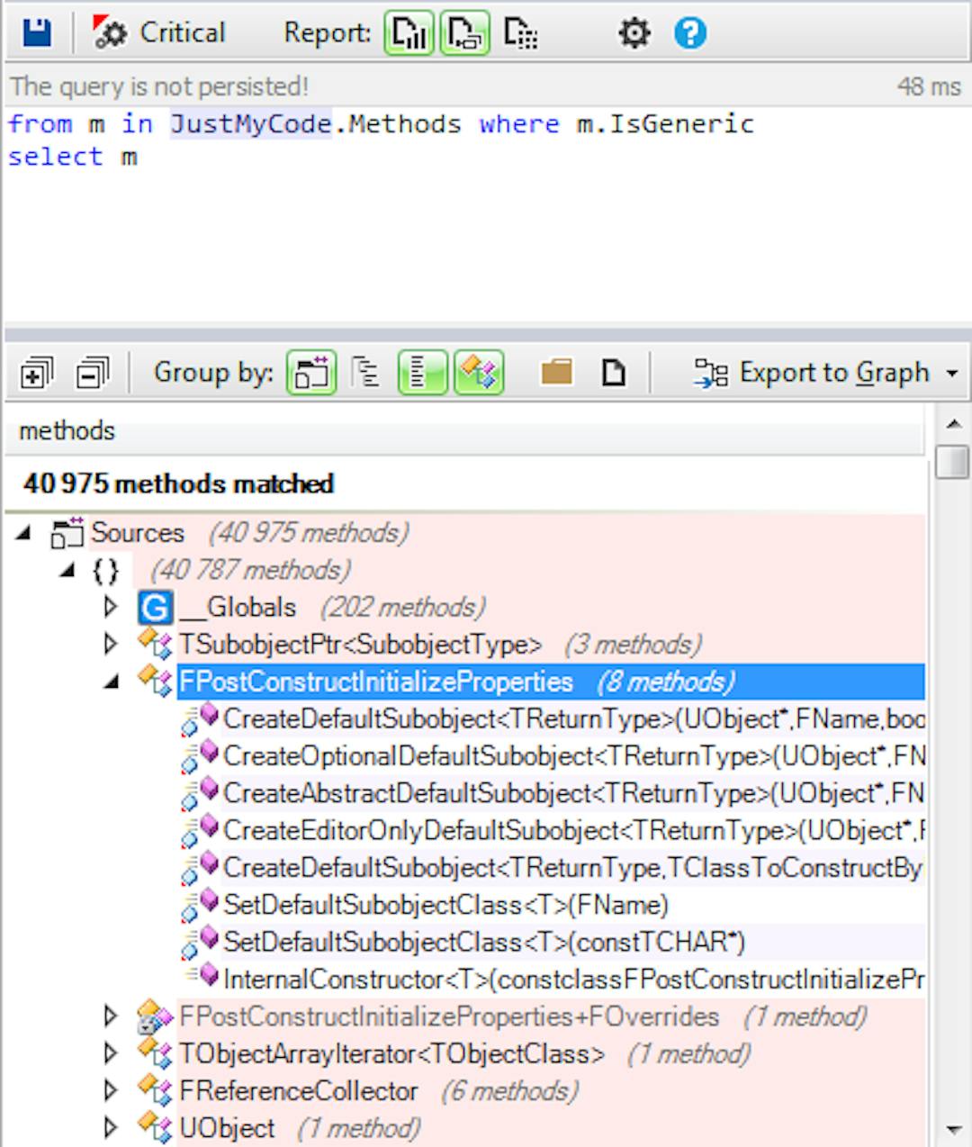Click the methods column header
The height and width of the screenshot is (1147, 972).
tap(67, 430)
